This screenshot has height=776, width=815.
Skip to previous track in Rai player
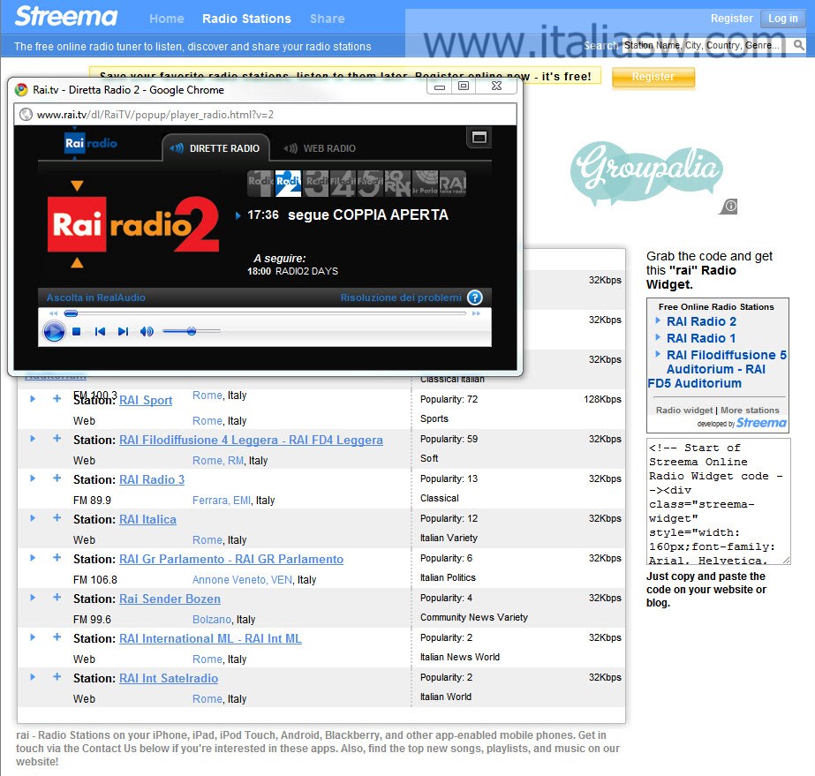tap(101, 332)
